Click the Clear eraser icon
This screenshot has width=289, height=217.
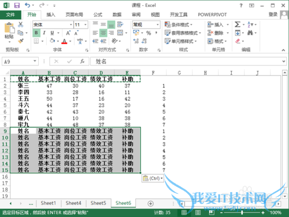[x=238, y=41]
